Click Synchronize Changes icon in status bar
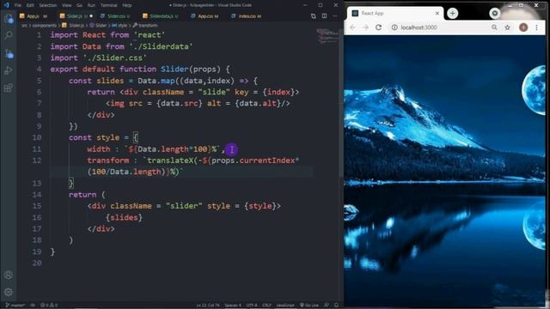Screen dimensions: 550x309 33,306
